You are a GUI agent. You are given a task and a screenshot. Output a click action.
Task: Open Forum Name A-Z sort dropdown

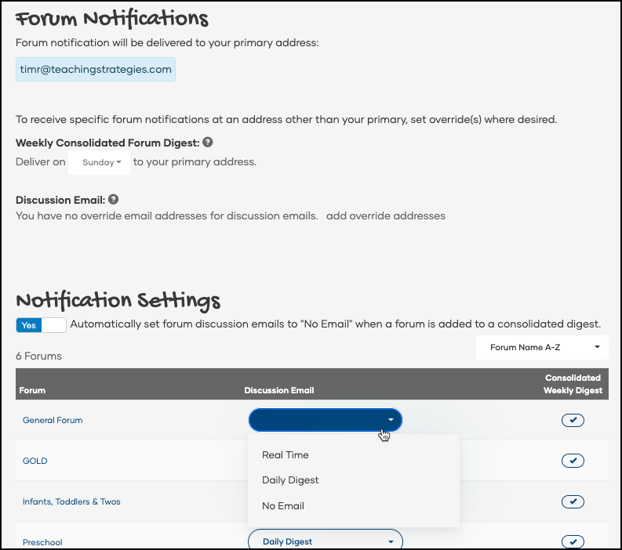coord(542,347)
